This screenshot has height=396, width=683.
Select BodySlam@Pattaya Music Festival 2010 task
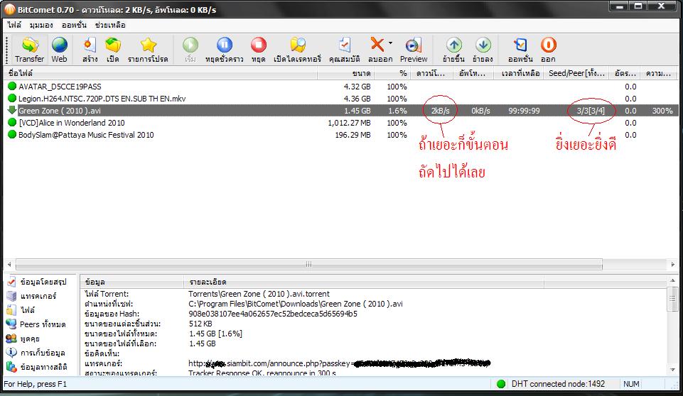(x=340, y=135)
